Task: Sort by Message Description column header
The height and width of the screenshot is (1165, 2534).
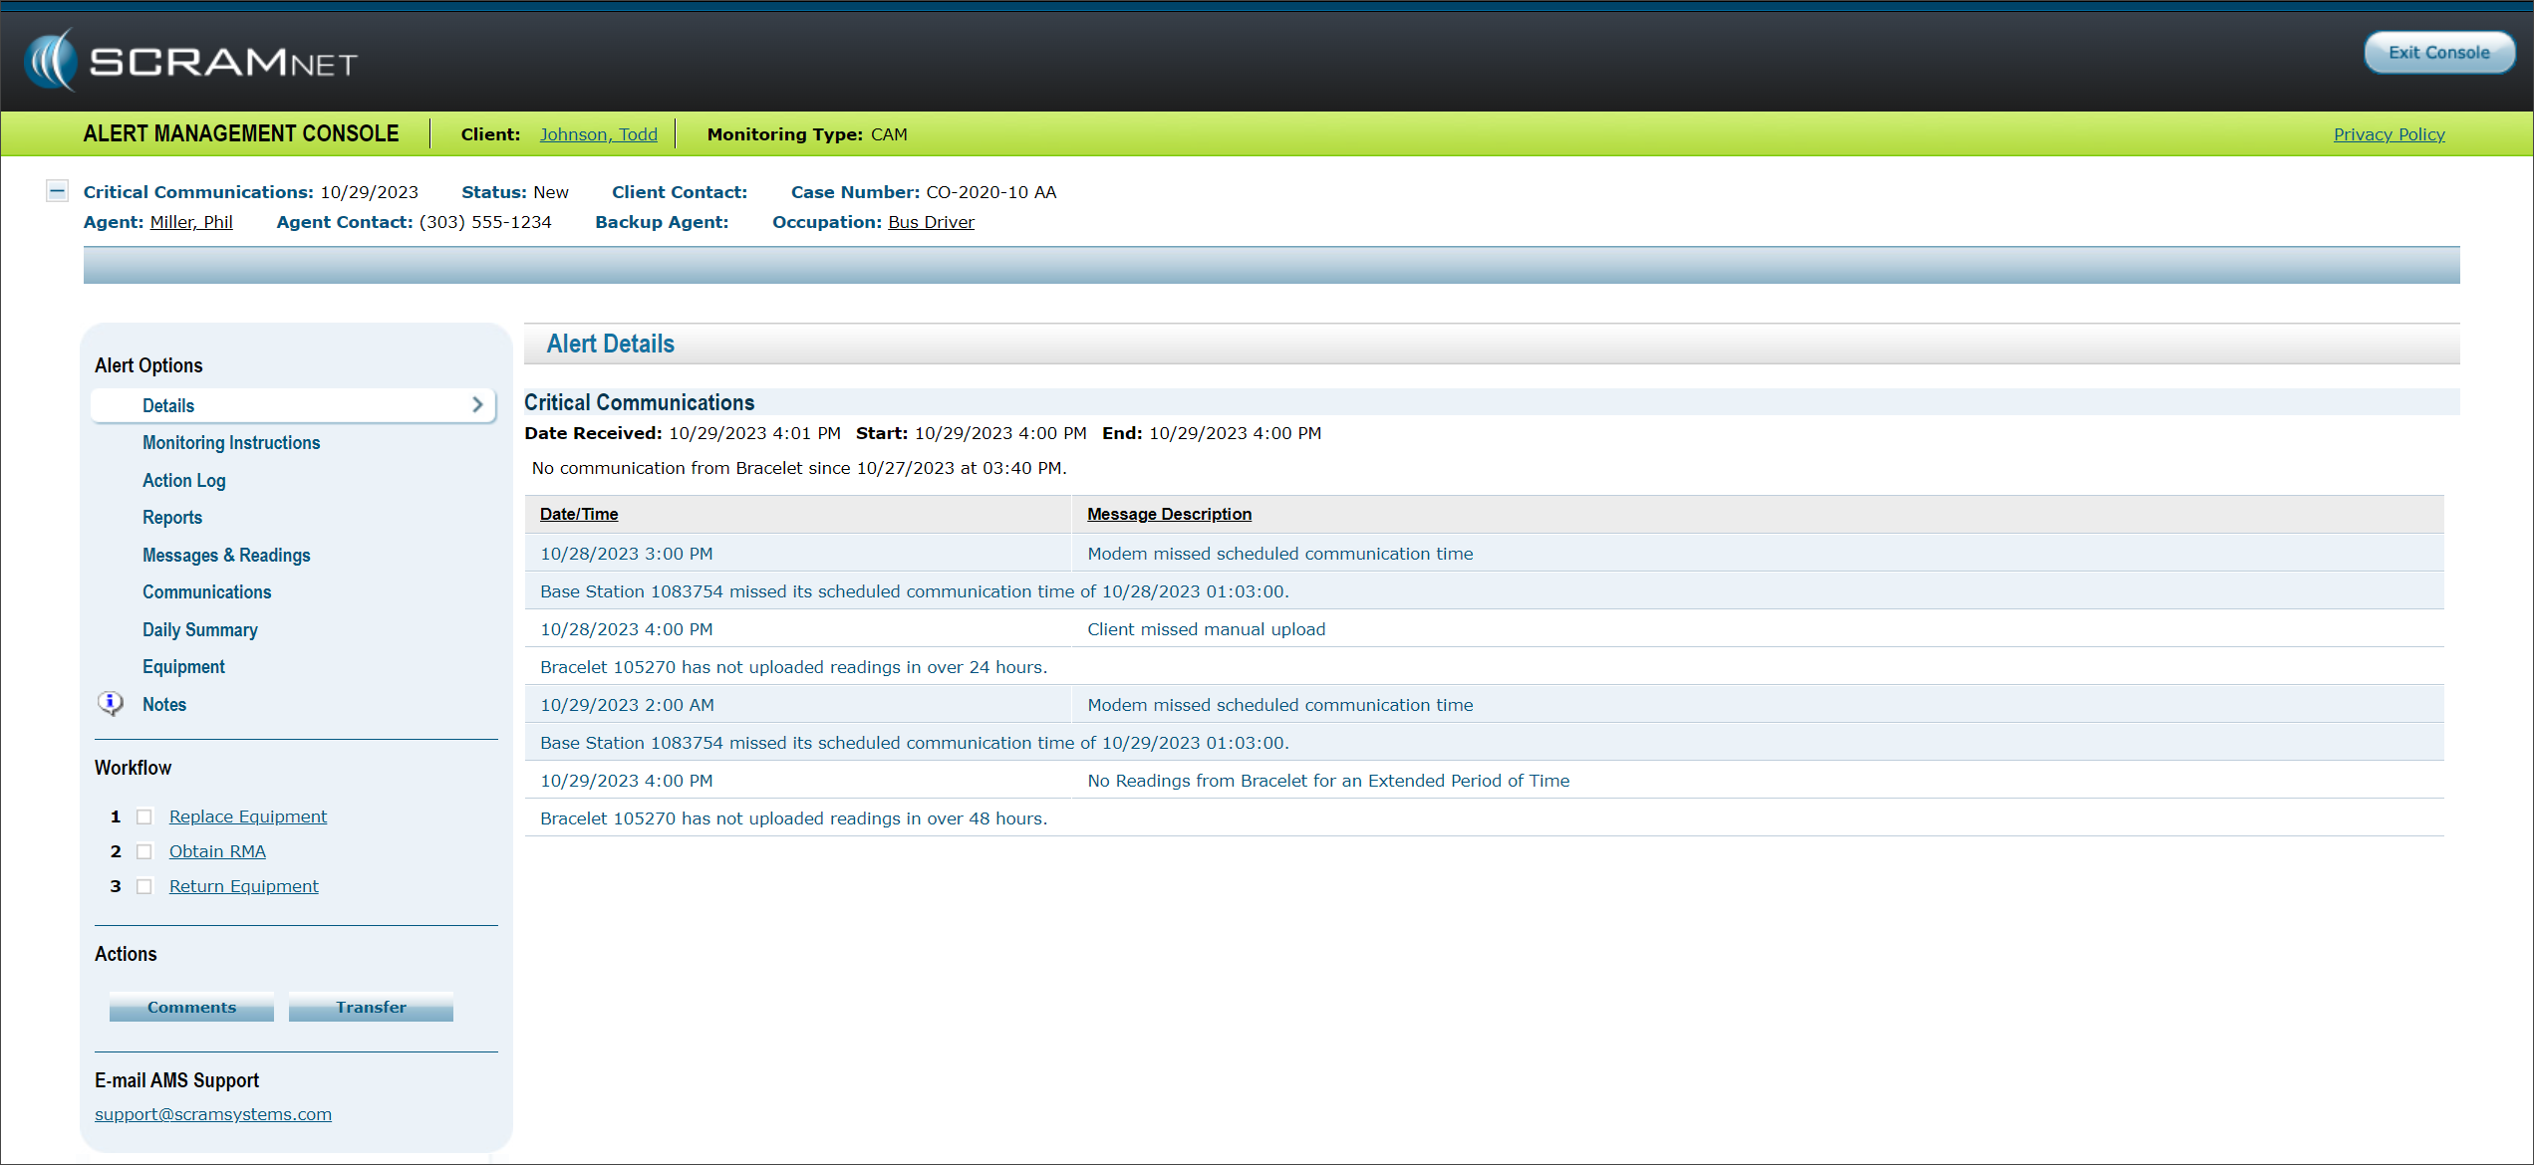Action: [1169, 514]
